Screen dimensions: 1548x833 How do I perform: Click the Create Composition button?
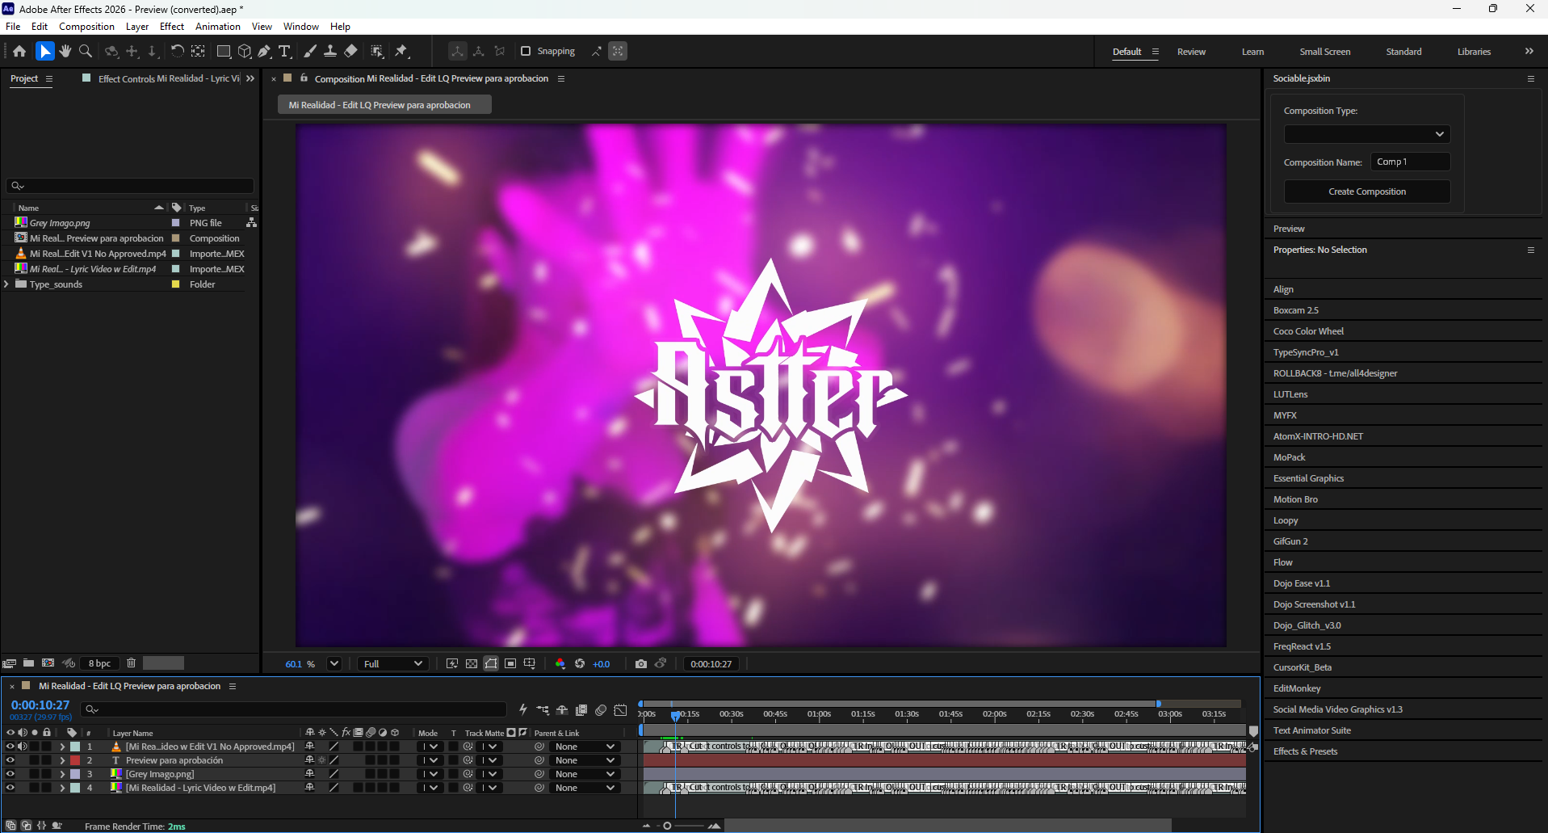1367,191
